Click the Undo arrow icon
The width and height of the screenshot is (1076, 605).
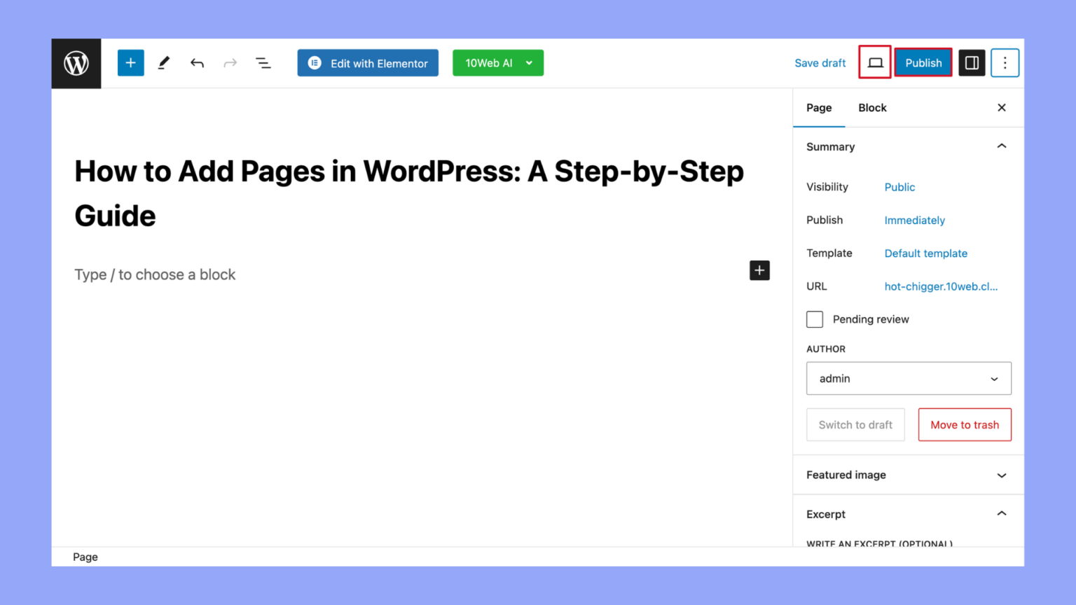pos(197,62)
